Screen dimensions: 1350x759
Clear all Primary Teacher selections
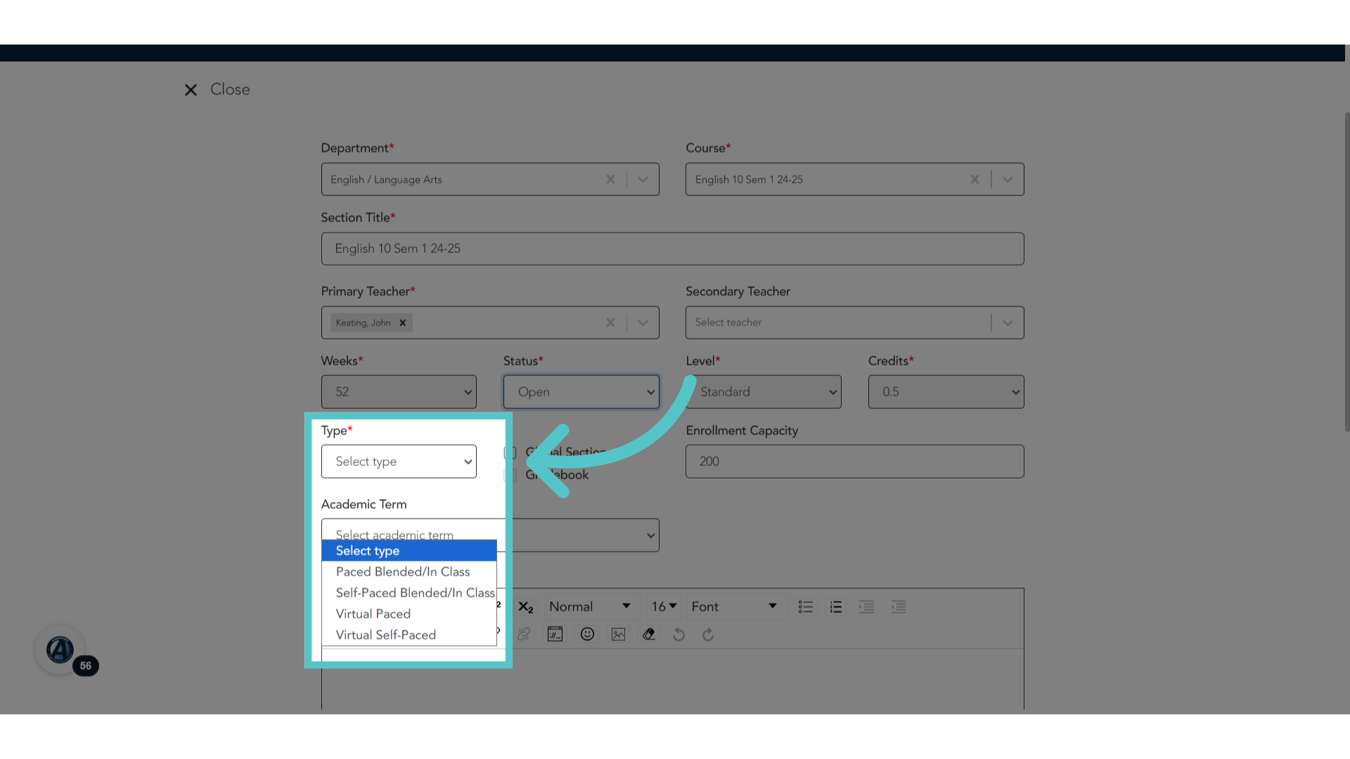pos(610,323)
